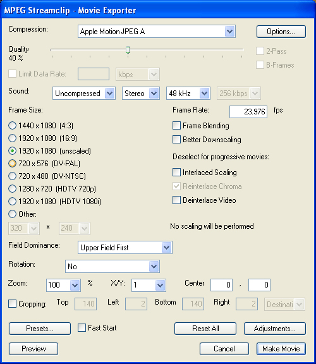The image size is (316, 364).
Task: Click the Options... button
Action: (x=281, y=32)
